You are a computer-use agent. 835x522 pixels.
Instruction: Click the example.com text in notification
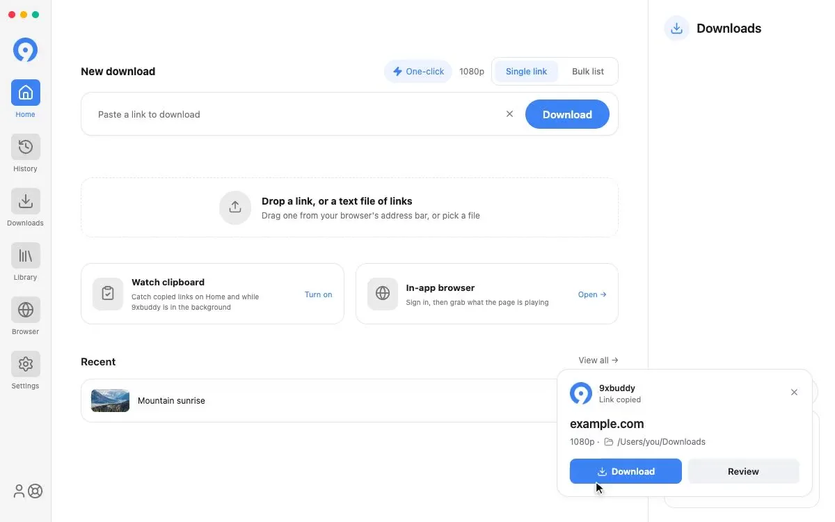607,424
